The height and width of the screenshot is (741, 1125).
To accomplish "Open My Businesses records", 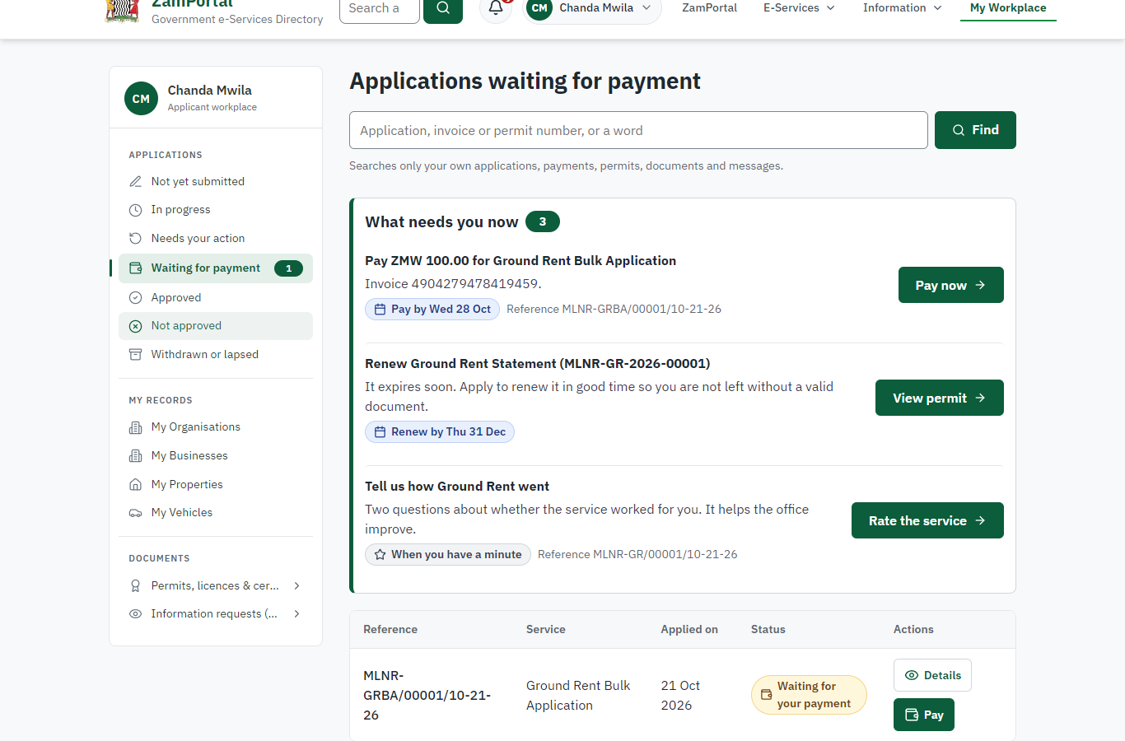I will [x=216, y=455].
